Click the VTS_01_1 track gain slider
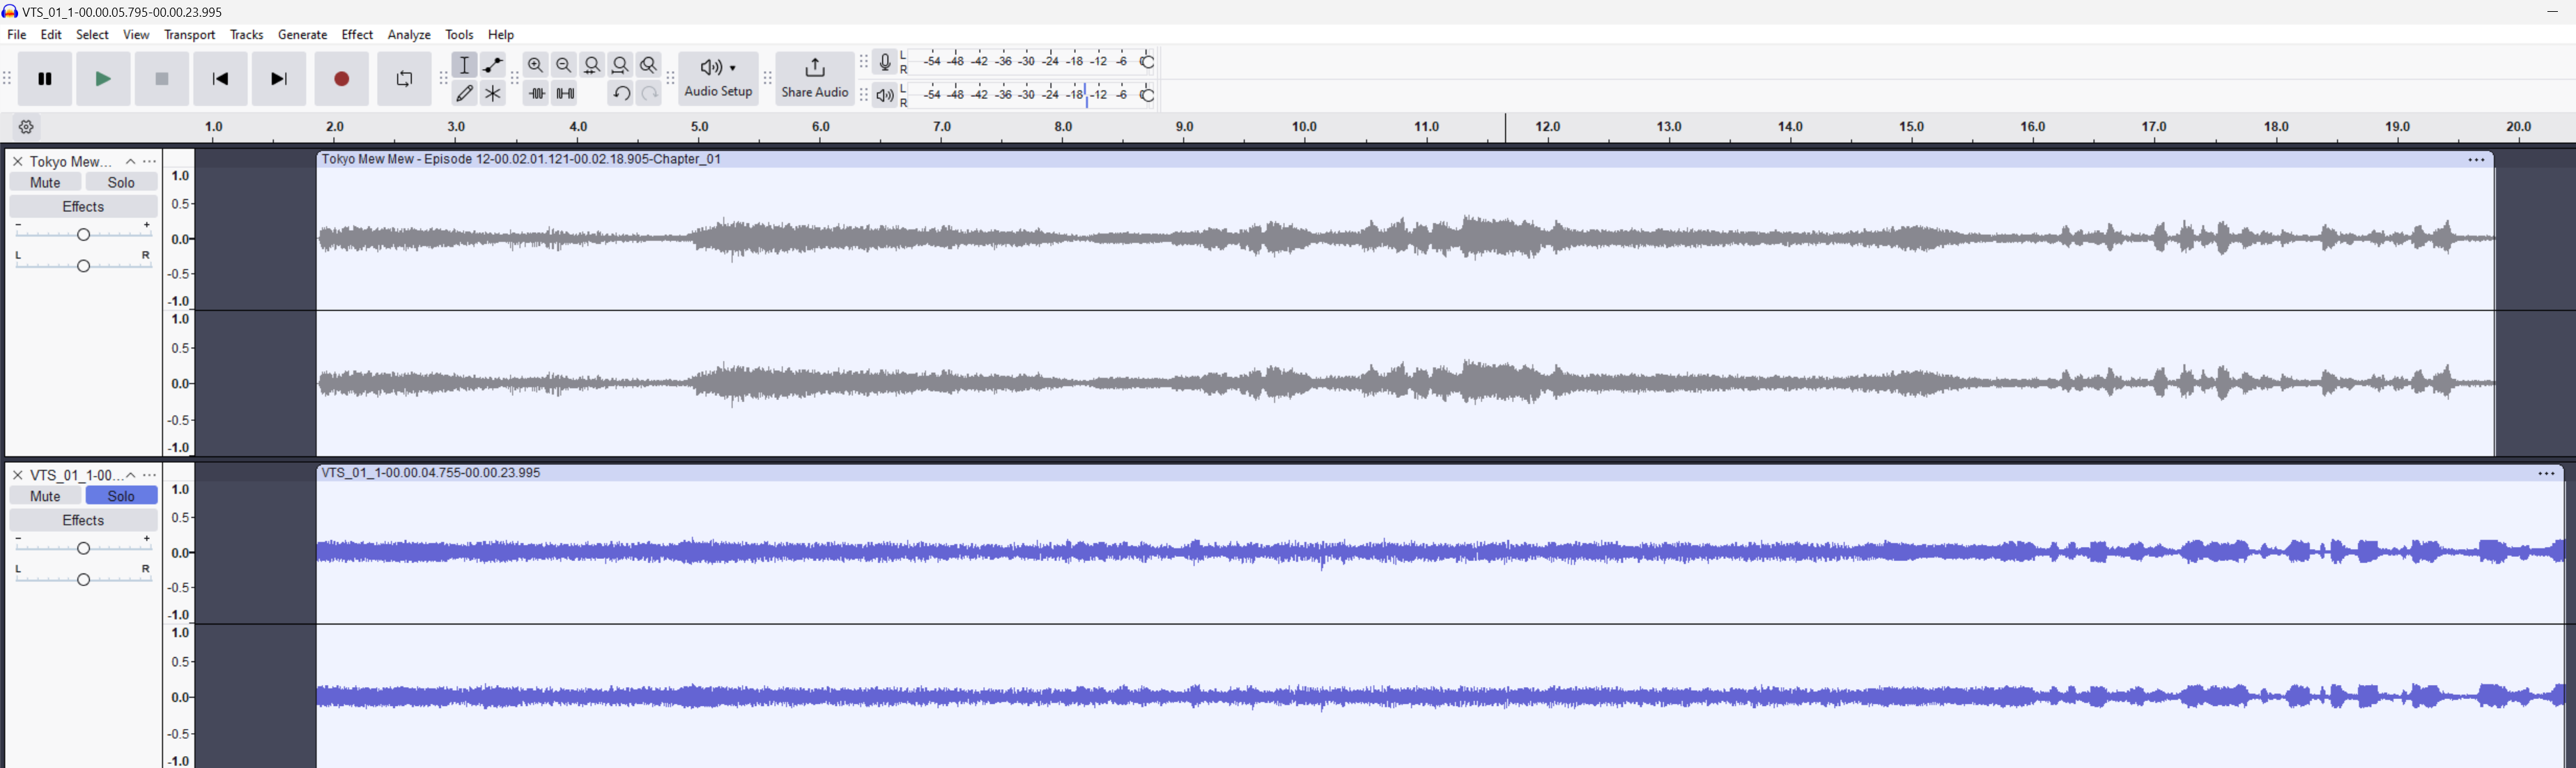Viewport: 2576px width, 768px height. [84, 548]
